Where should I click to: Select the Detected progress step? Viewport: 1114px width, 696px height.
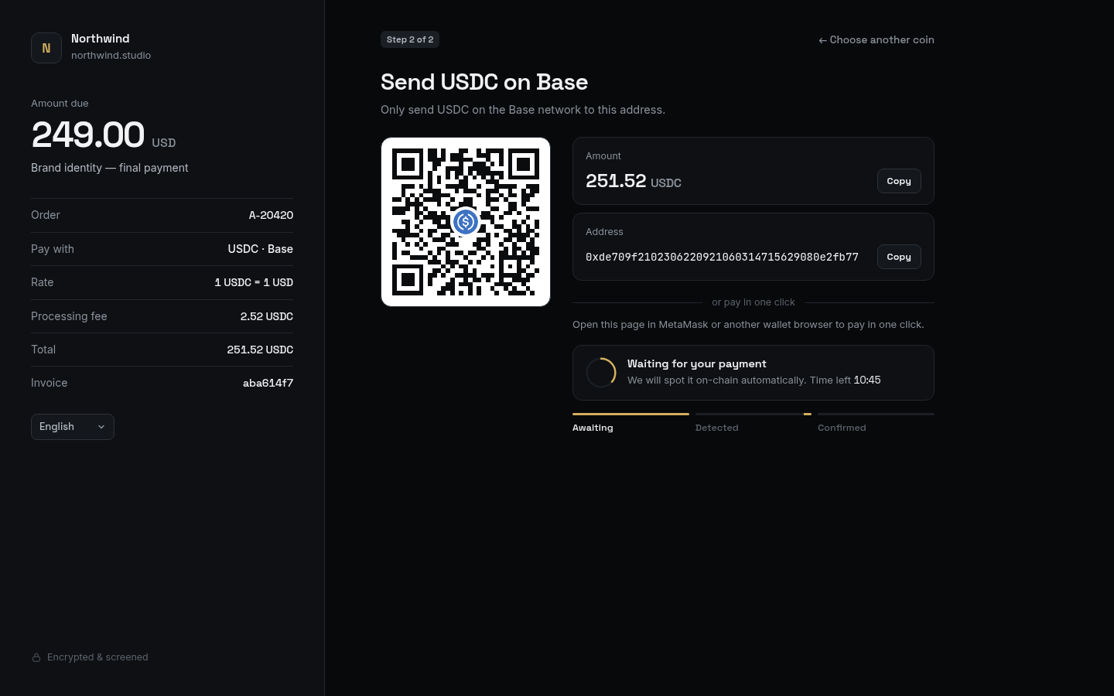click(x=753, y=423)
